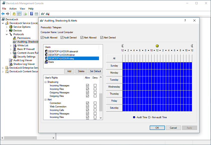Expand the Content-Aware Rules node
Image resolution: width=211 pixels, height=145 pixels.
11,53
